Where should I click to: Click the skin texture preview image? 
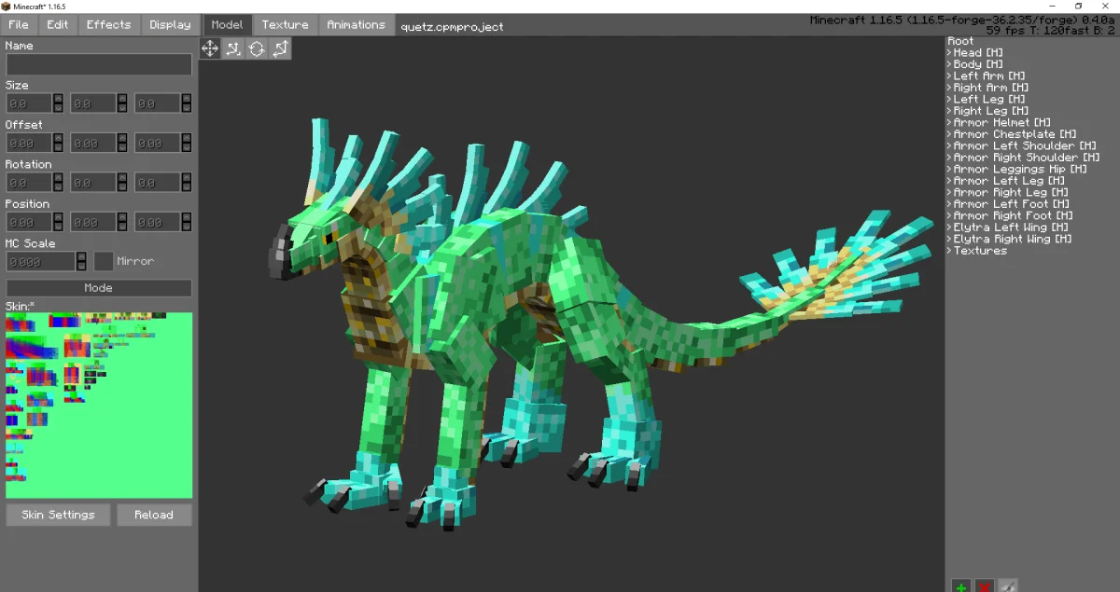tap(99, 406)
